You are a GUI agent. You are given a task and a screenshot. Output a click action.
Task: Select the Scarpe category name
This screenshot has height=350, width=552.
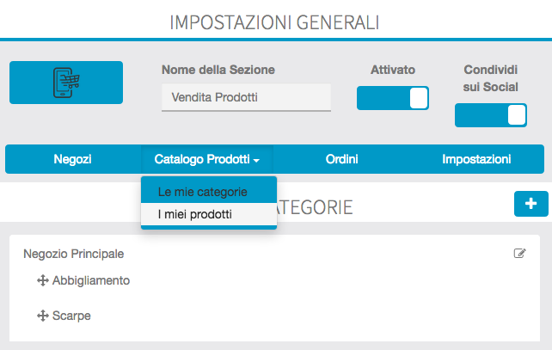coord(71,316)
